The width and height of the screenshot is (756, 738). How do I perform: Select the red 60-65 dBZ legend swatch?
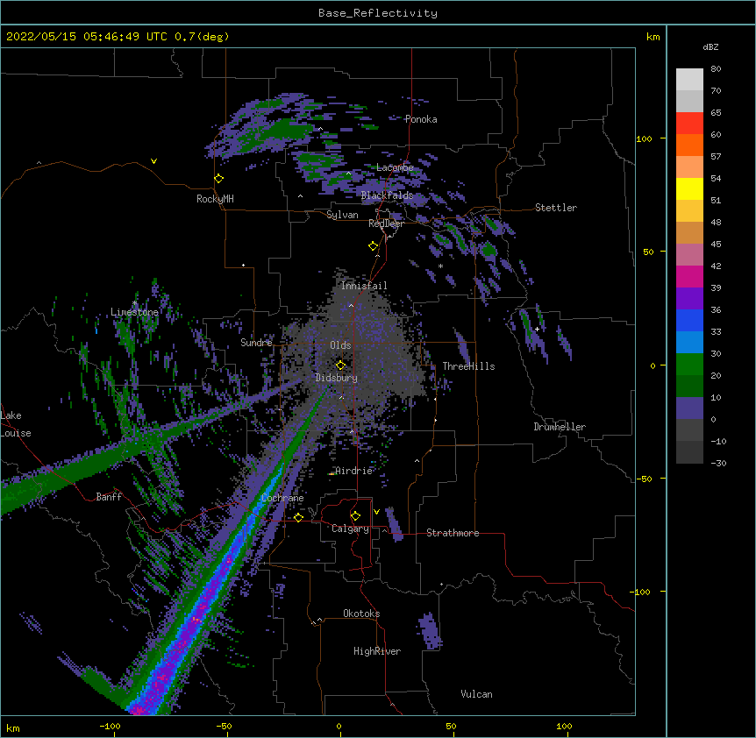[x=689, y=124]
